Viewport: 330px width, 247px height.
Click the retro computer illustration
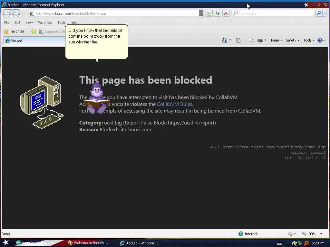42,103
